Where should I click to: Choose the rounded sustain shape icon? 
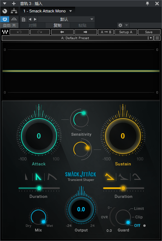click(x=136, y=177)
